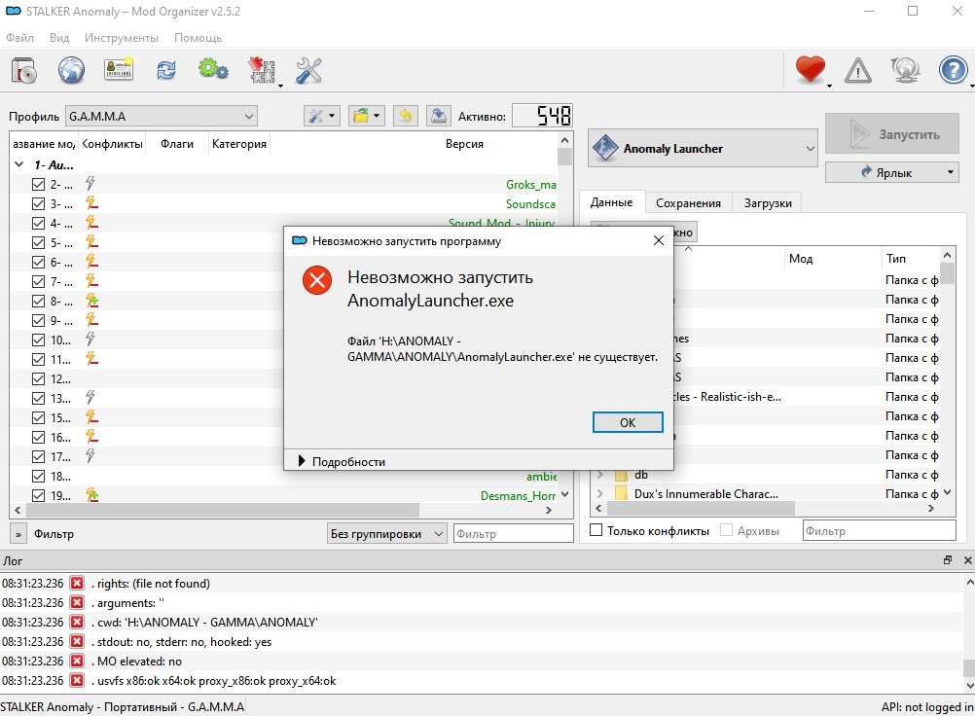Open the Помощь menu
The height and width of the screenshot is (716, 975).
click(x=198, y=38)
